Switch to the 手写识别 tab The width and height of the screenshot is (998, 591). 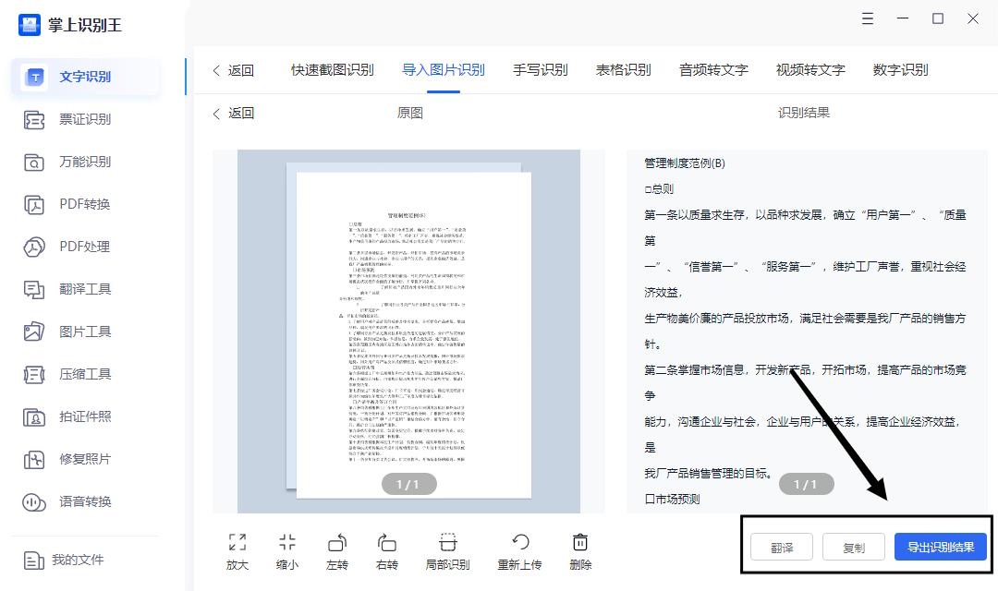click(x=541, y=69)
